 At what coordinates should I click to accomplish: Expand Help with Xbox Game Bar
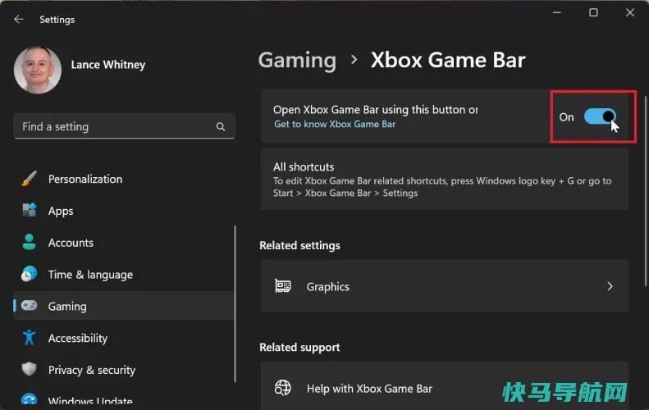click(x=445, y=387)
